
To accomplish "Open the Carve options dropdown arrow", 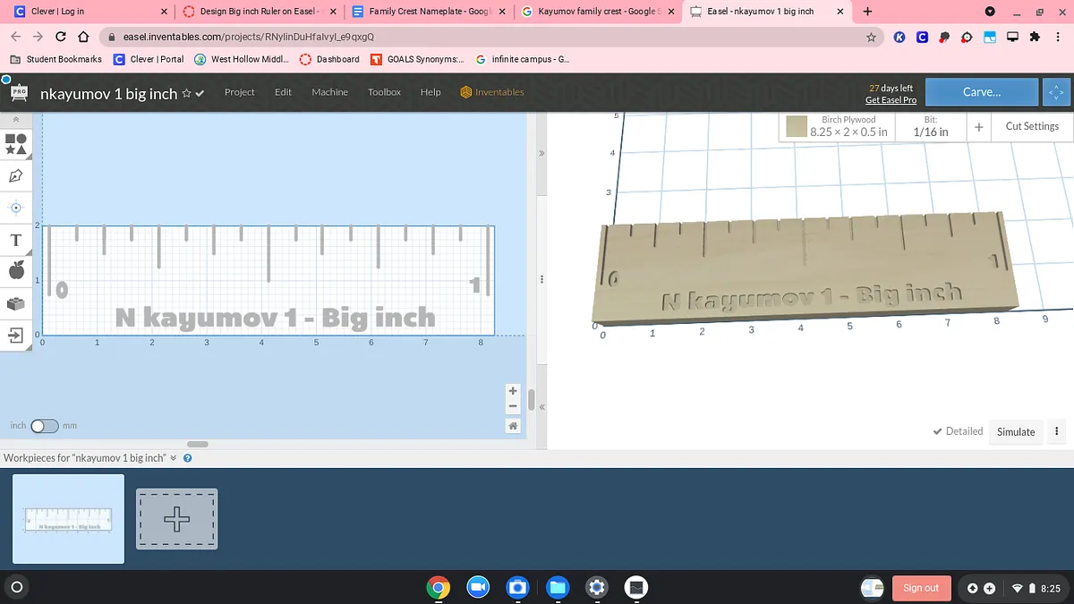I will pyautogui.click(x=1053, y=92).
